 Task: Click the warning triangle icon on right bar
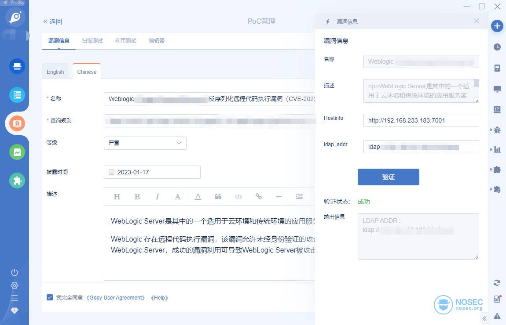click(497, 316)
